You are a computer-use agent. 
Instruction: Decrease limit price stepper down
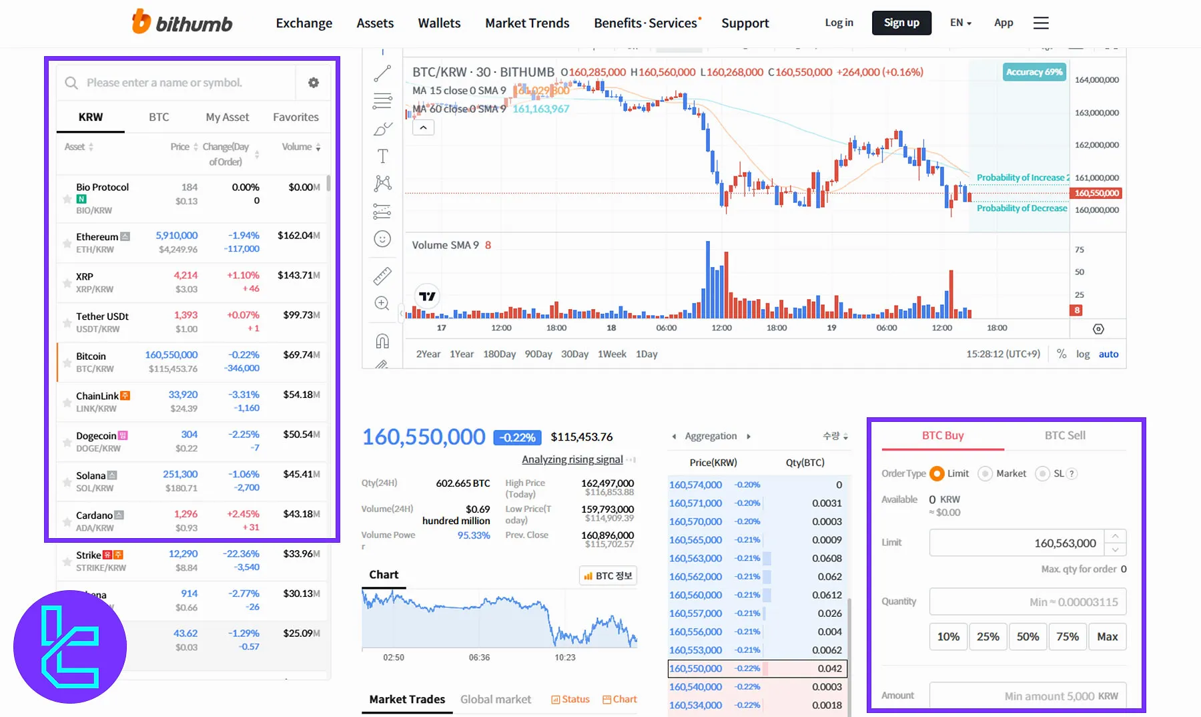[1116, 549]
